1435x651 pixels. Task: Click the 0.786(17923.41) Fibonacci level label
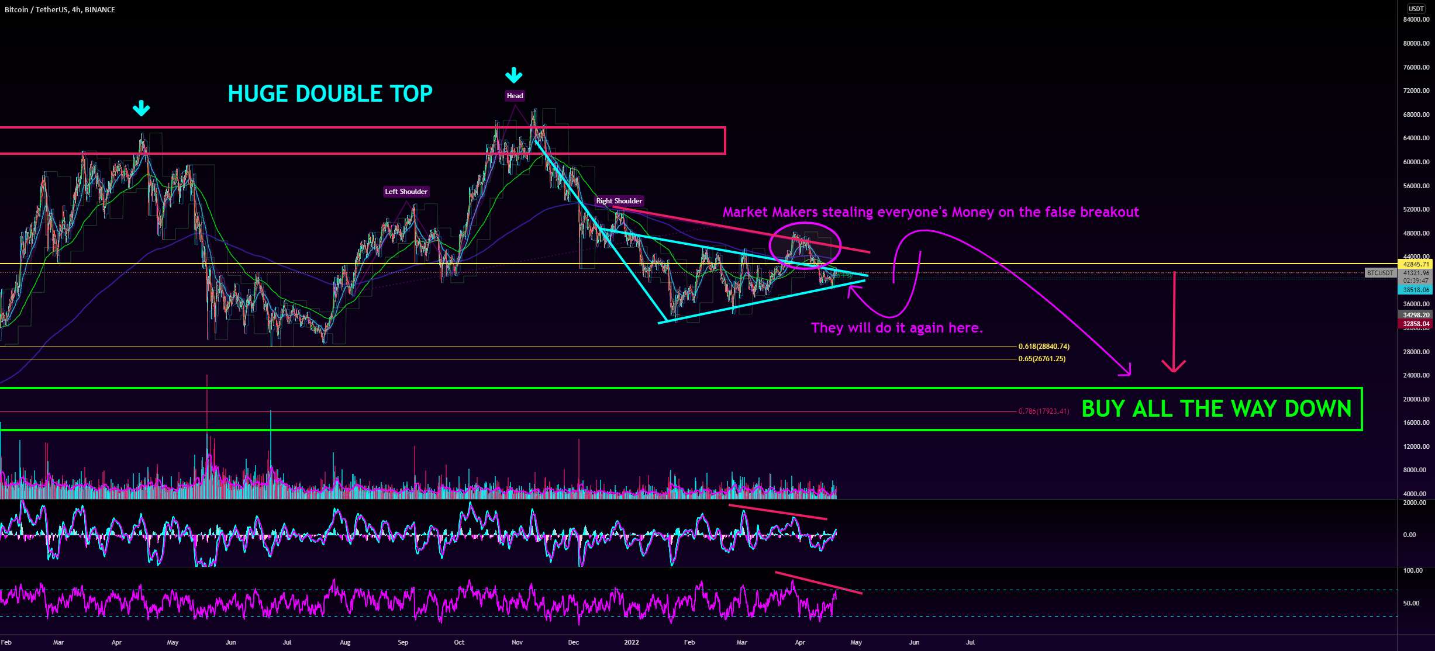(1044, 411)
